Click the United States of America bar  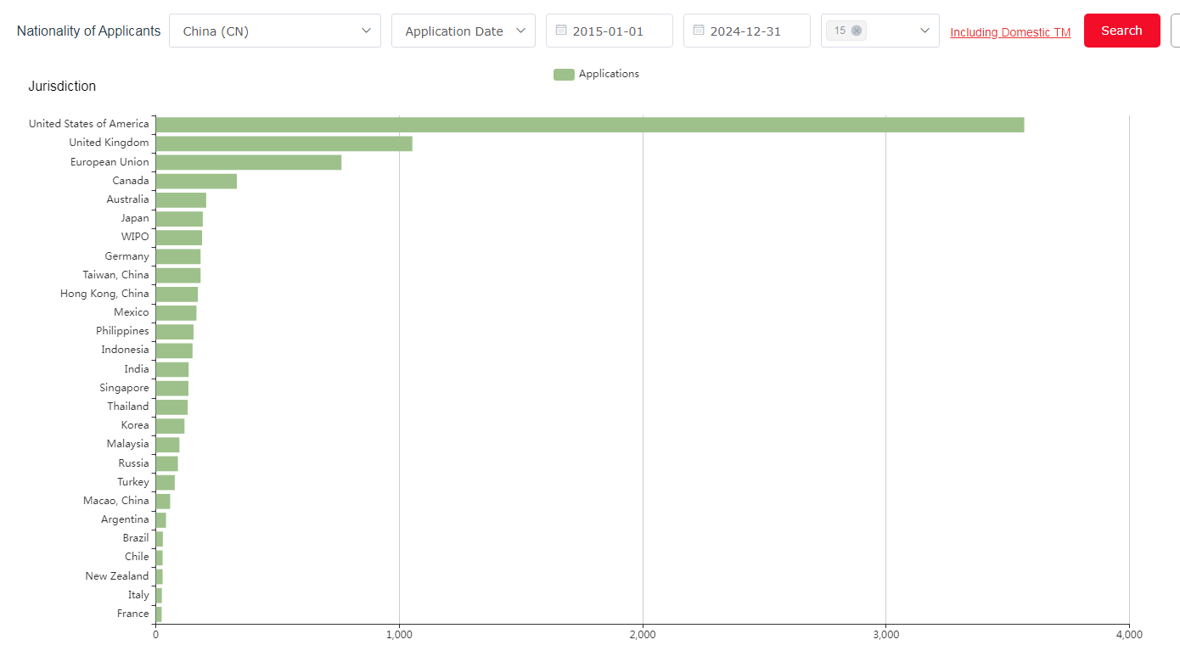point(589,125)
